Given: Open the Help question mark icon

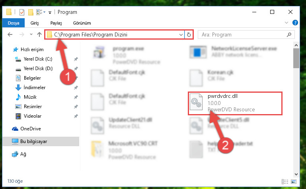Looking at the screenshot, I should pos(295,23).
